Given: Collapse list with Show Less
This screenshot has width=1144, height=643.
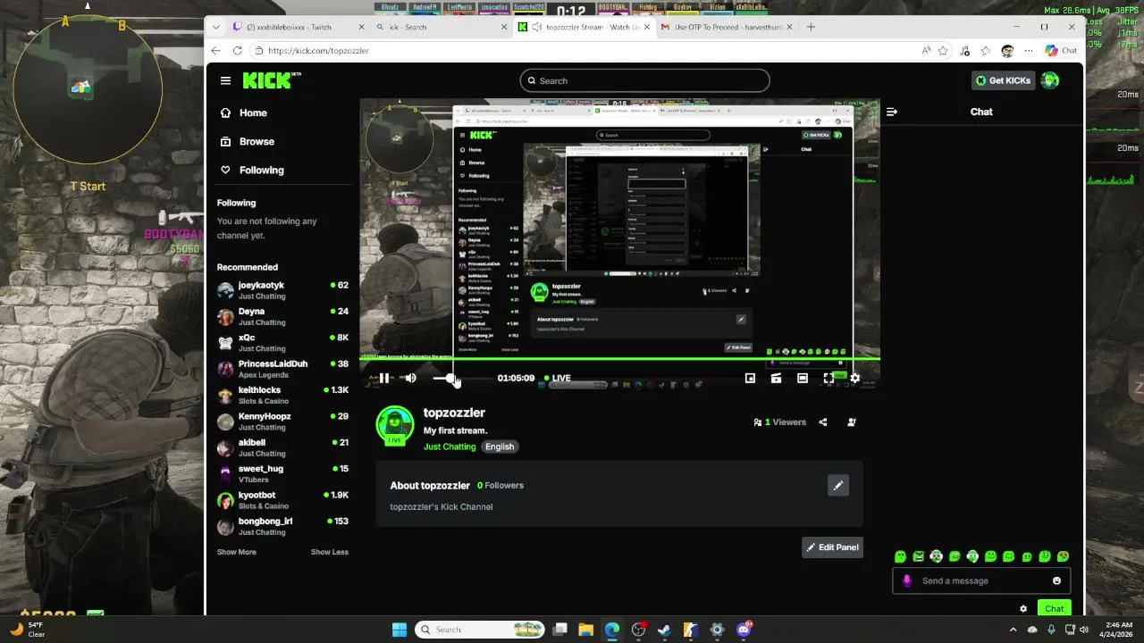Looking at the screenshot, I should [x=329, y=552].
